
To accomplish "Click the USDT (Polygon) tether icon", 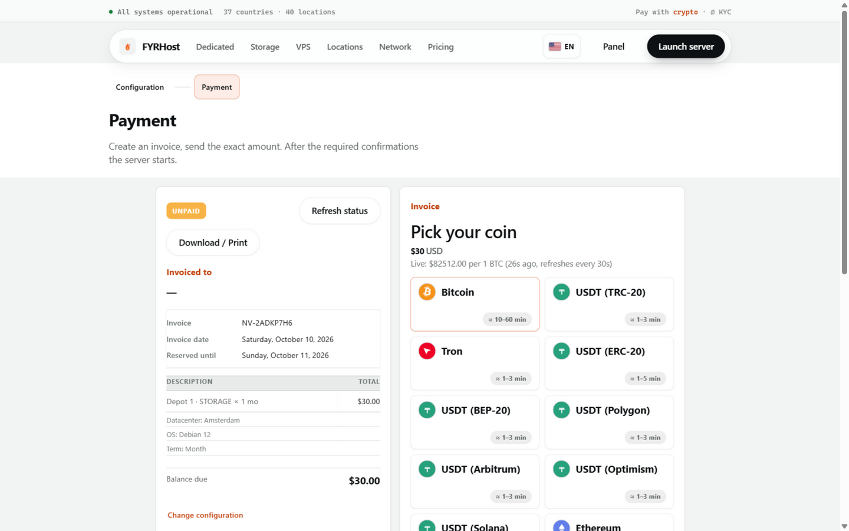I will click(x=561, y=410).
